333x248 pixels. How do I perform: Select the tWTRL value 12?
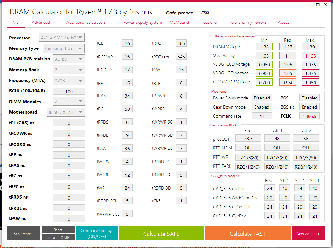pos(127,175)
